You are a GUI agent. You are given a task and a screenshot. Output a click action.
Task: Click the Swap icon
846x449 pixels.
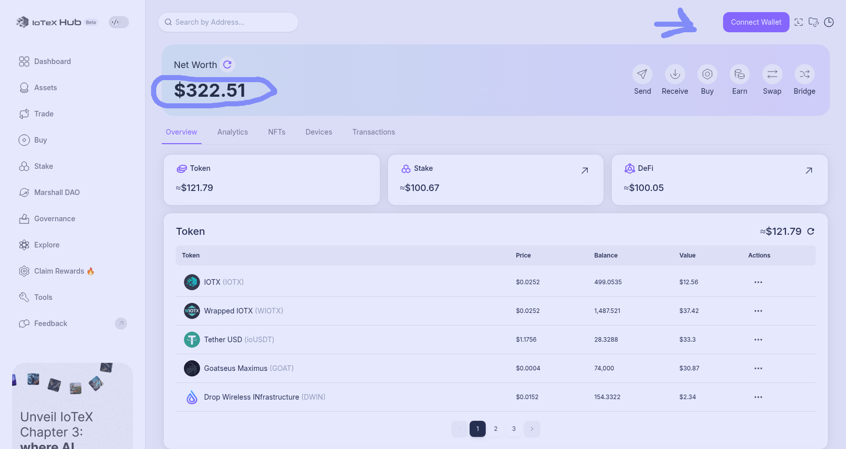[x=772, y=75]
